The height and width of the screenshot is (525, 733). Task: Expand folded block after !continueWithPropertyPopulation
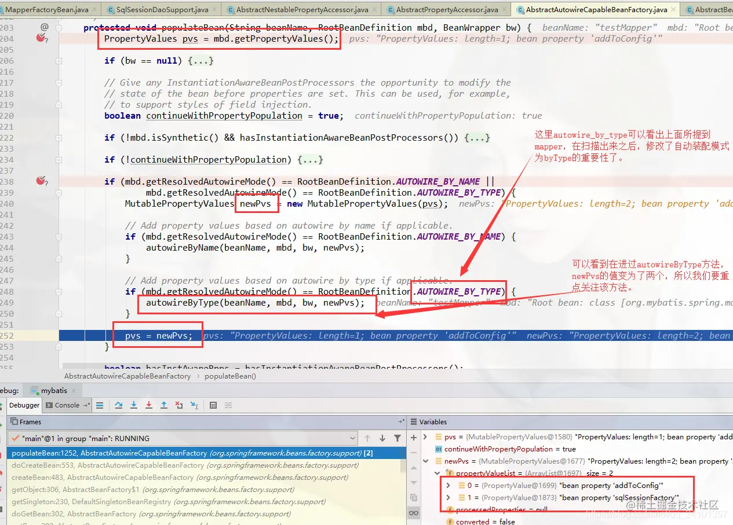(310, 159)
